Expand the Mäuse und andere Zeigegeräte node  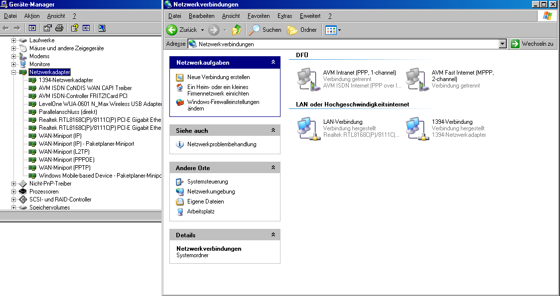click(13, 48)
